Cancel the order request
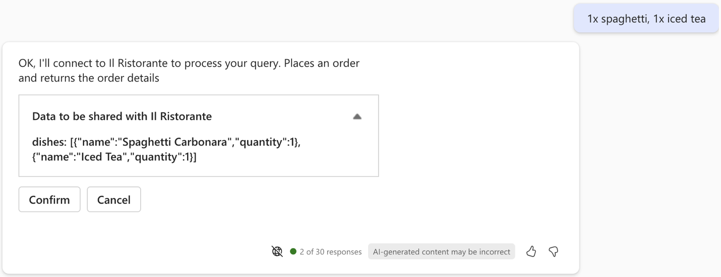The image size is (721, 277). (114, 199)
